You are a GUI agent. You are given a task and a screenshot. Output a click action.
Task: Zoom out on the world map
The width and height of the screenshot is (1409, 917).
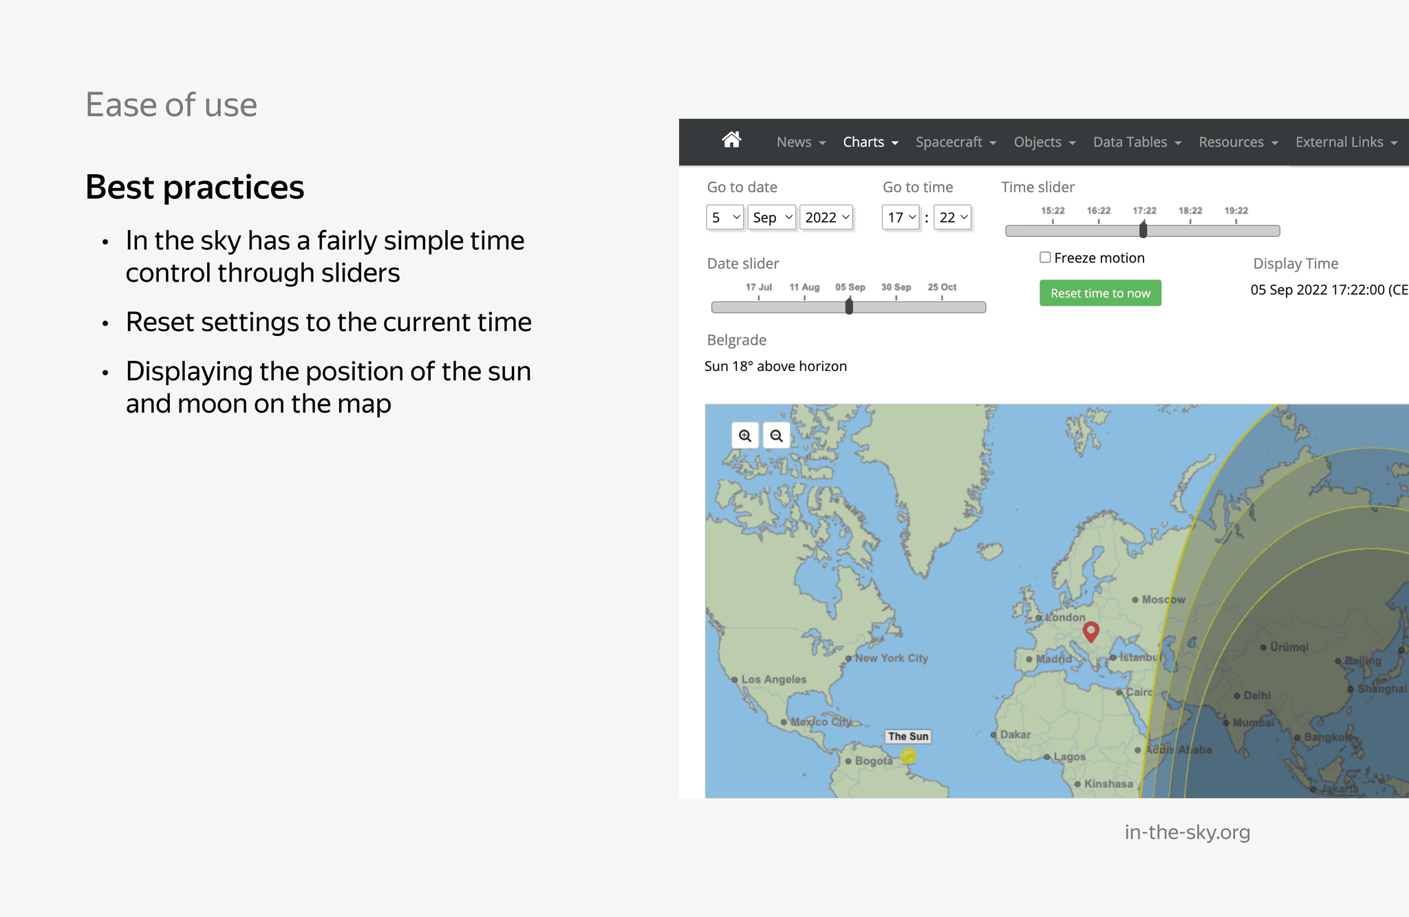(777, 436)
